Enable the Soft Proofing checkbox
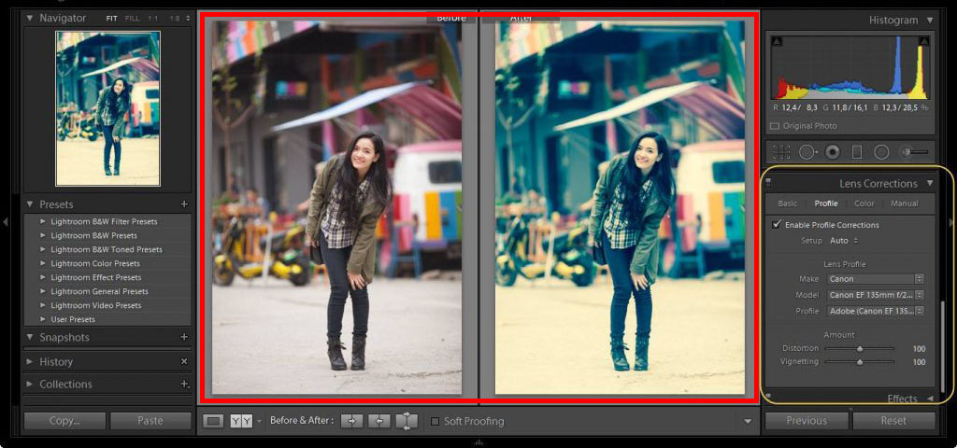The width and height of the screenshot is (957, 448). (x=436, y=421)
